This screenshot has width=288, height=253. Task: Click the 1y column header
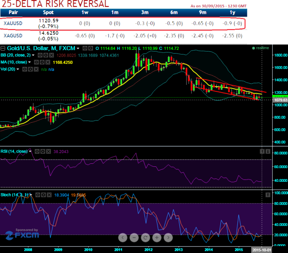[233, 12]
